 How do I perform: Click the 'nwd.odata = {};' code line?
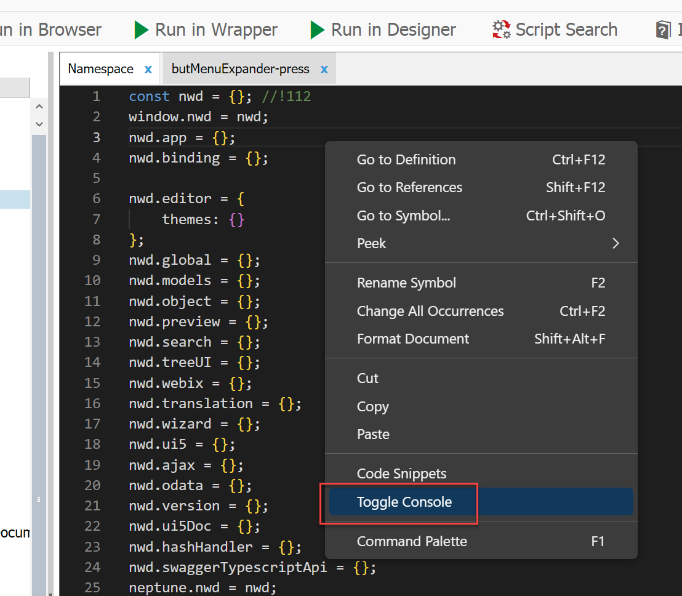click(x=190, y=486)
